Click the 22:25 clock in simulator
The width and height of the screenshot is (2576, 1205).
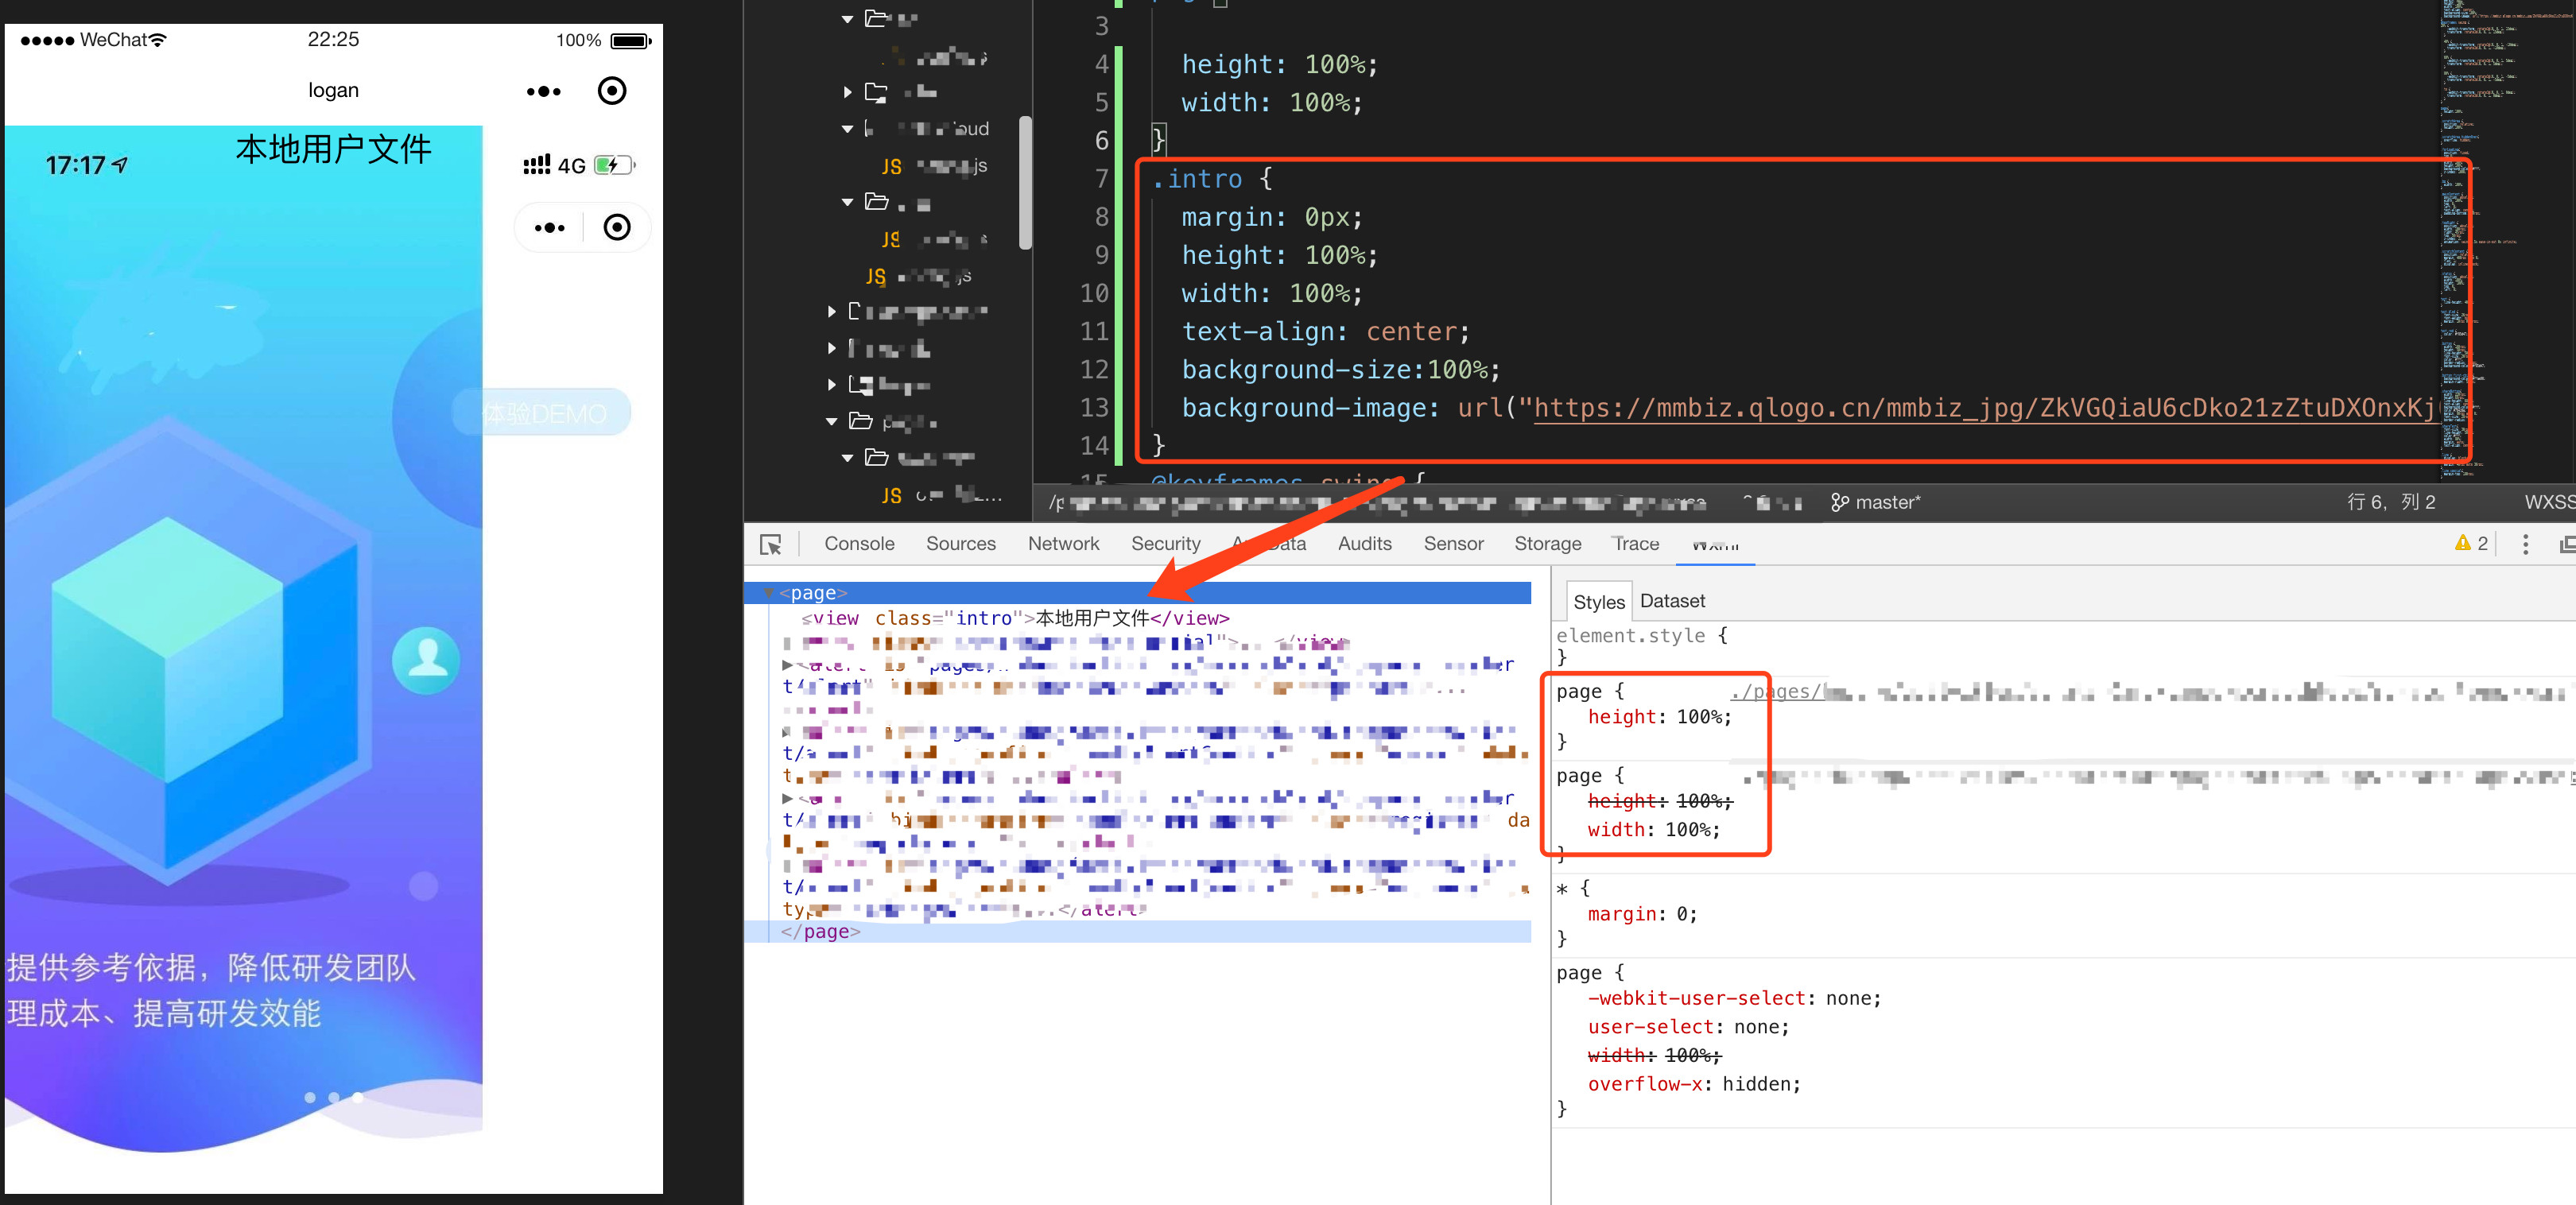333,40
